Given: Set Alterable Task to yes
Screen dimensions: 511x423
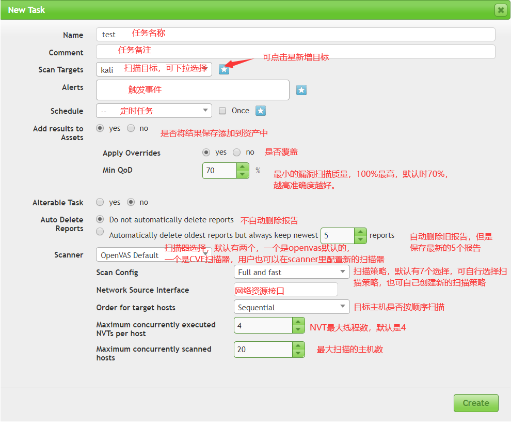Looking at the screenshot, I should 100,202.
